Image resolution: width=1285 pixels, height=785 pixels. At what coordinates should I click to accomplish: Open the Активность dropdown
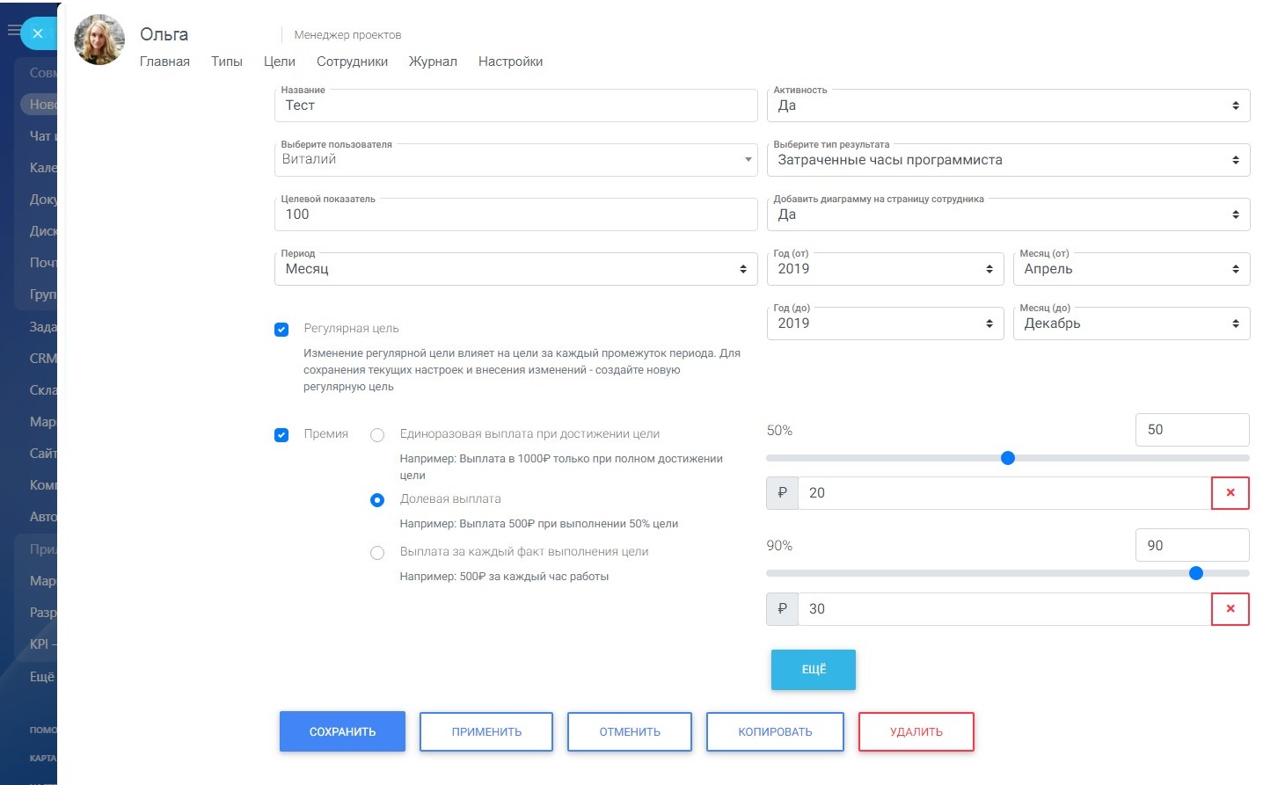point(1008,105)
